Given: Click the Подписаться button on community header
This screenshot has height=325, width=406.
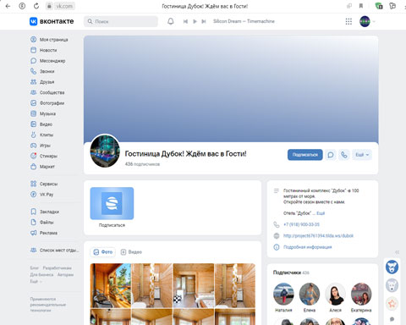Looking at the screenshot, I should 305,155.
